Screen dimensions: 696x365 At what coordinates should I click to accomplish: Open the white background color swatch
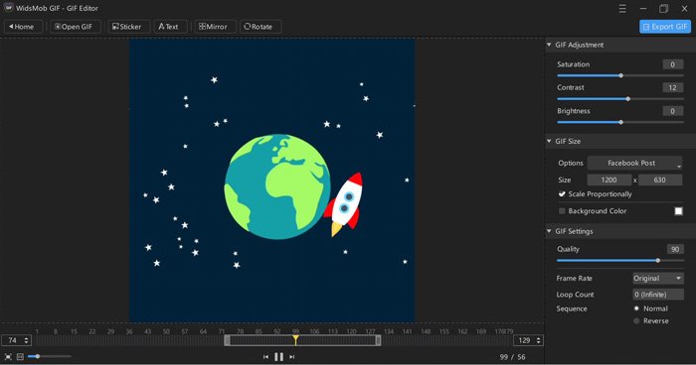point(678,211)
